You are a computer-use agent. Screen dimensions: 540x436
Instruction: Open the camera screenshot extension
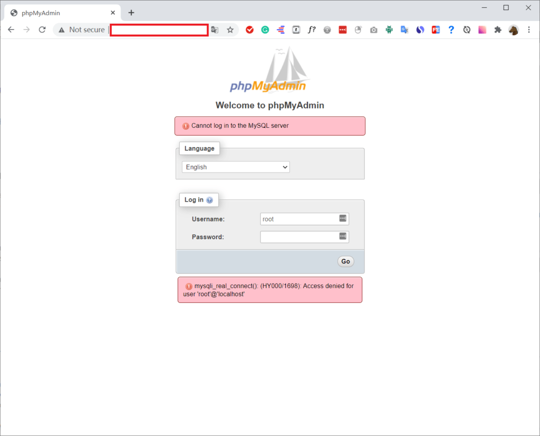coord(374,30)
